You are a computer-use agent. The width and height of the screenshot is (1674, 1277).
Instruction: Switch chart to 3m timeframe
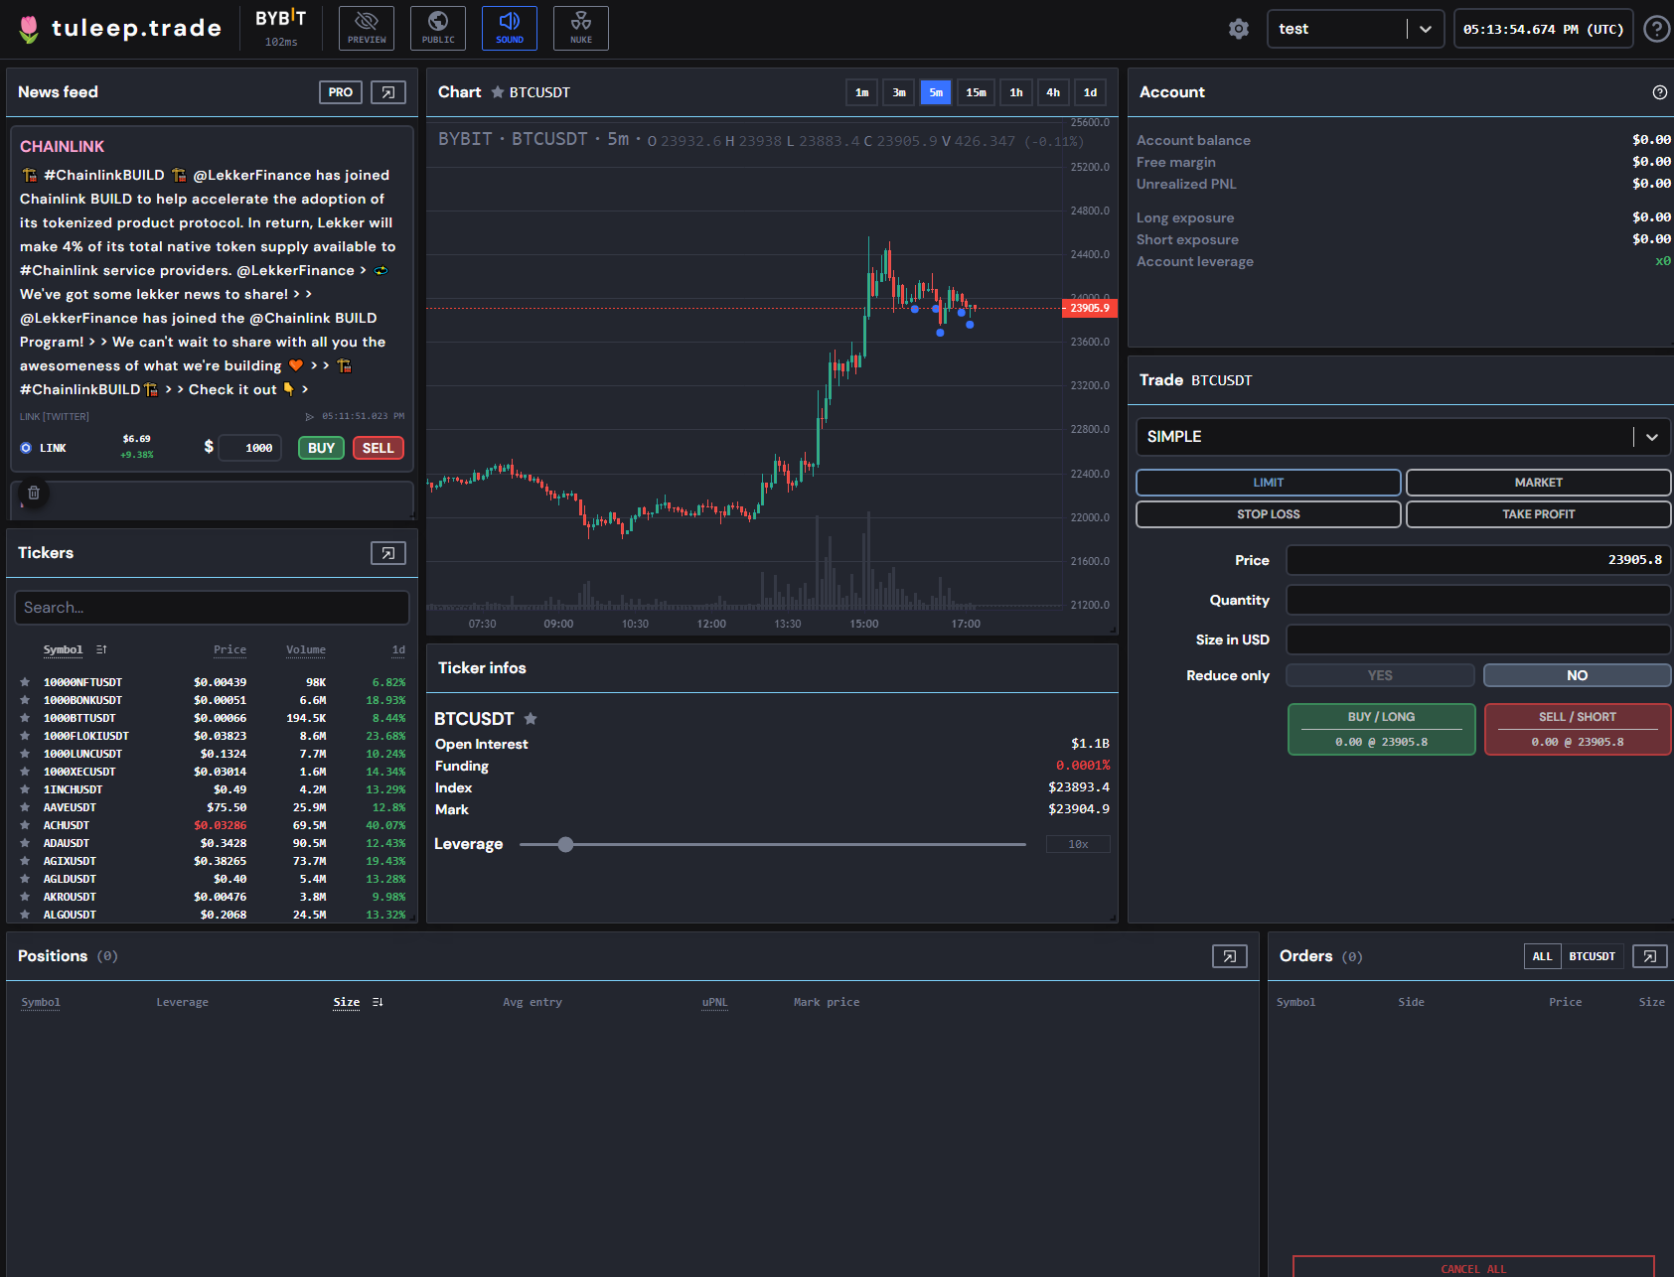click(899, 92)
